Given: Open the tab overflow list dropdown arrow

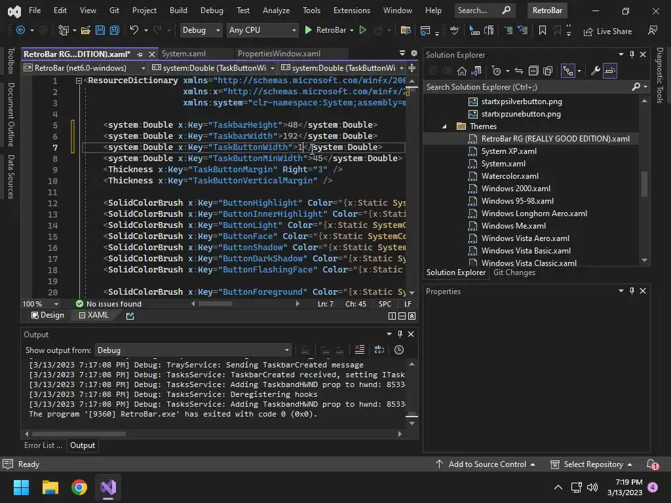Looking at the screenshot, I should [x=402, y=53].
